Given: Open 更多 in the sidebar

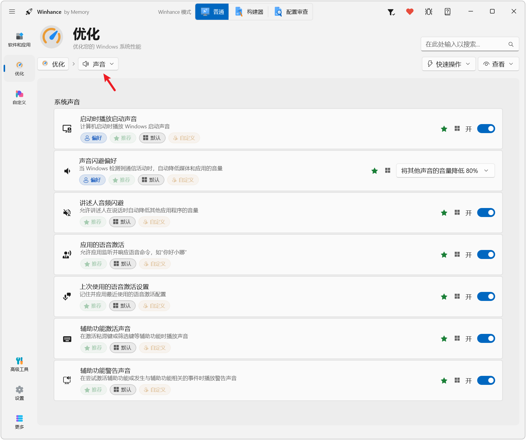Looking at the screenshot, I should coord(19,422).
